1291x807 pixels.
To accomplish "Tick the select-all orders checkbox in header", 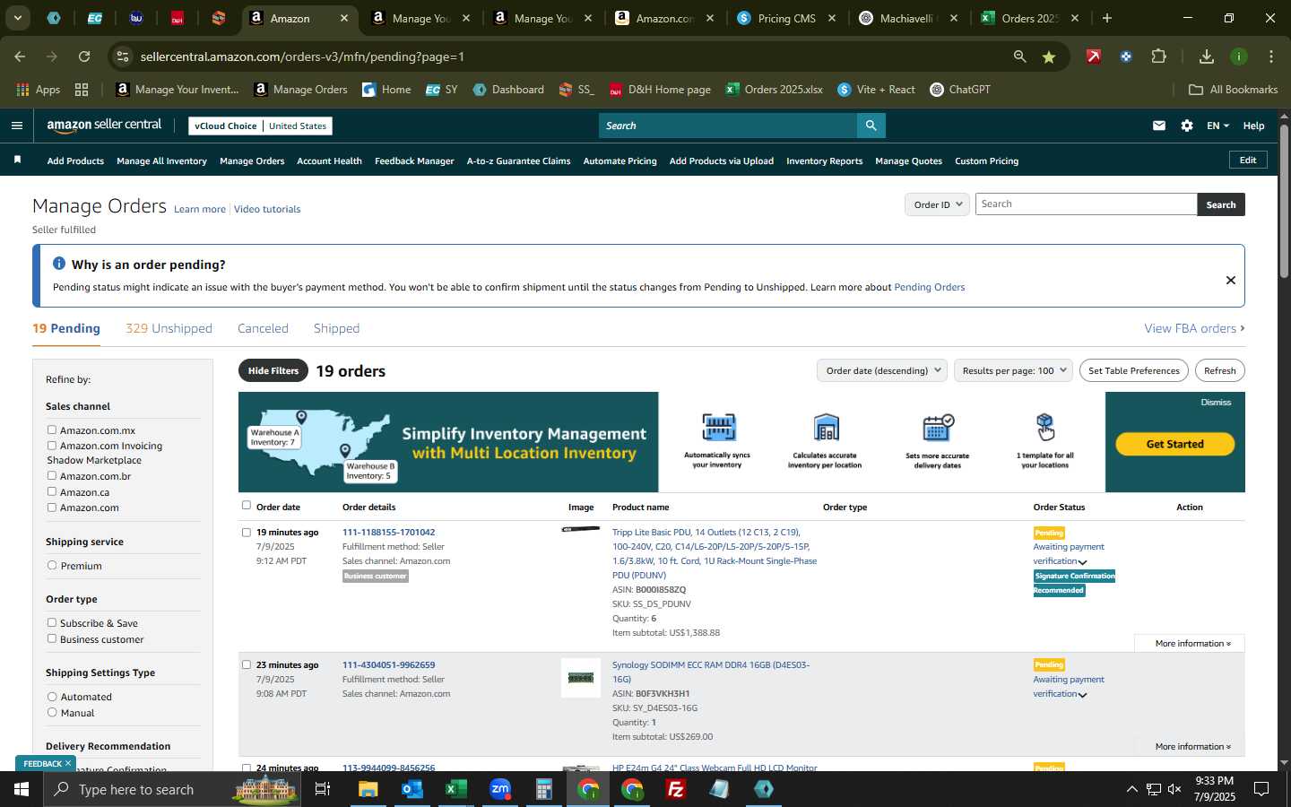I will 247,505.
